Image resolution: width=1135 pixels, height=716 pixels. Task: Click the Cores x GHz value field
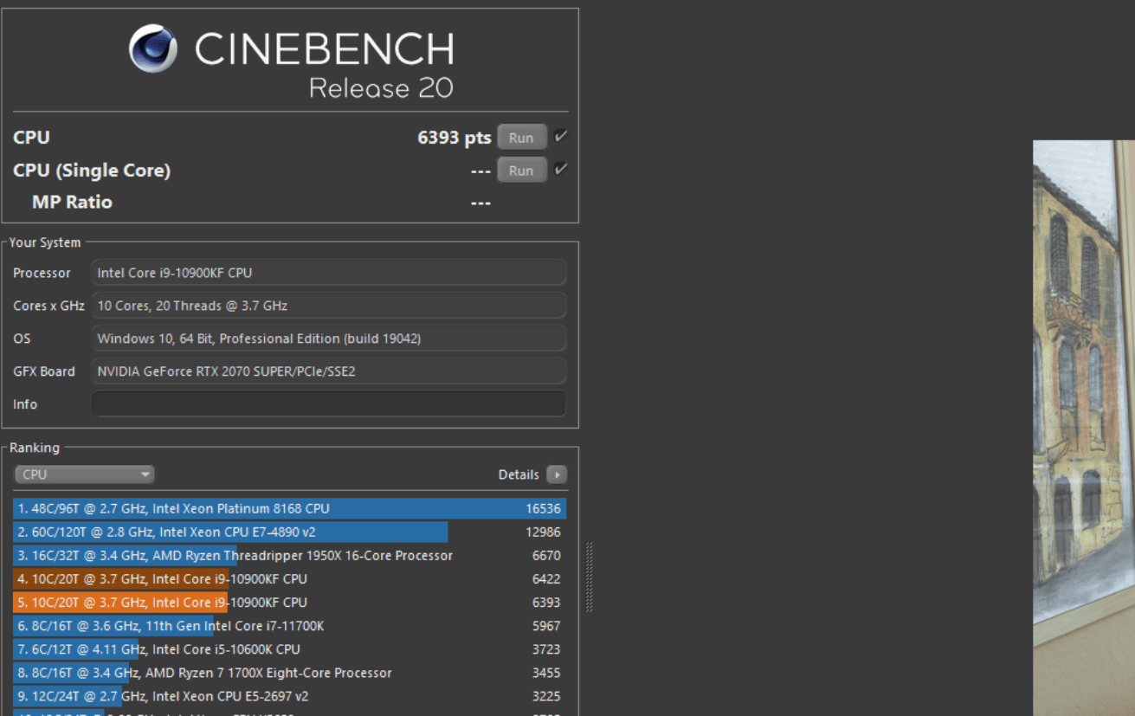(329, 306)
